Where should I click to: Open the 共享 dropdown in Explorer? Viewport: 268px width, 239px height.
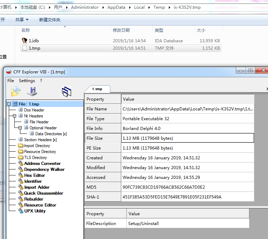pyautogui.click(x=22, y=20)
